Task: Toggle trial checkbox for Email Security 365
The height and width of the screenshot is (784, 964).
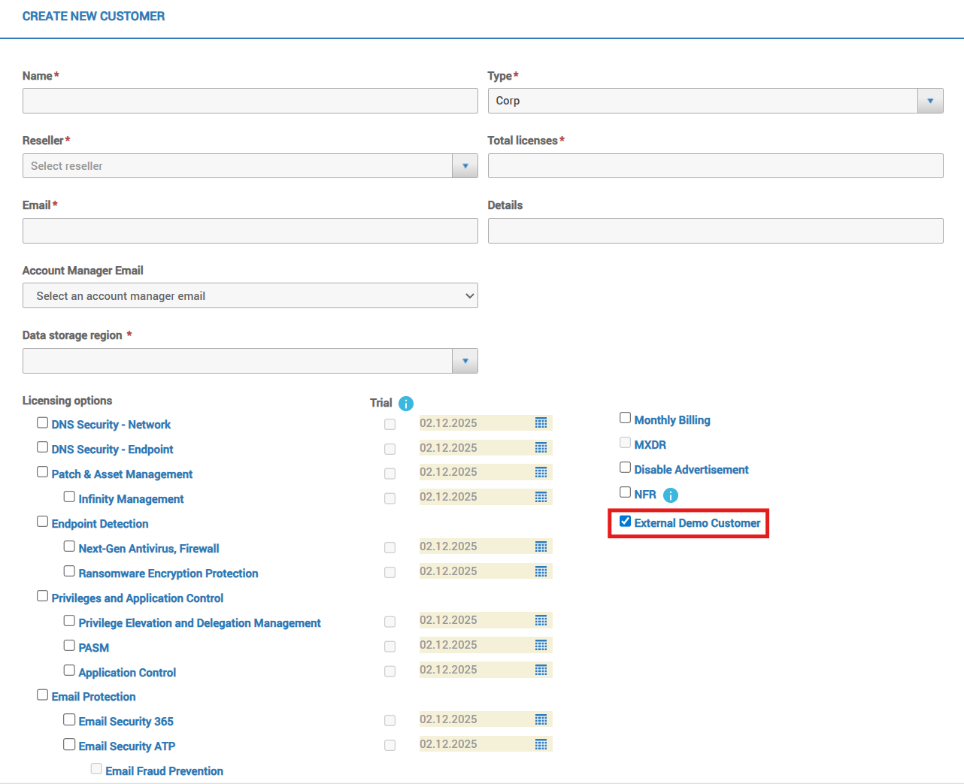Action: 390,721
